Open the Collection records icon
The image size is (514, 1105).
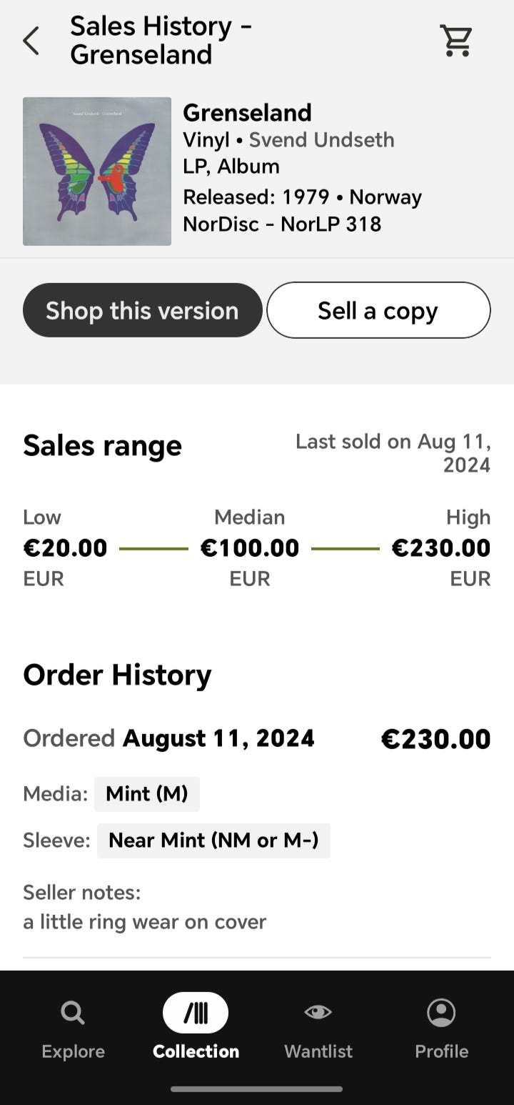coord(196,1013)
